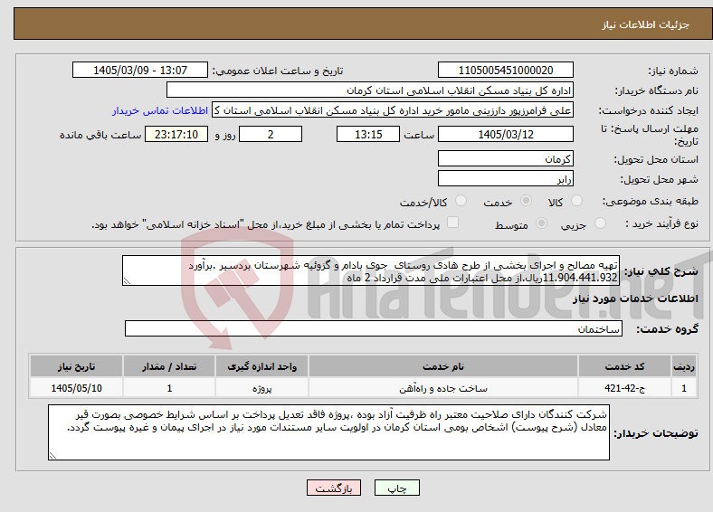Click resize handle of the description text area
The width and height of the screenshot is (713, 512).
click(x=127, y=281)
